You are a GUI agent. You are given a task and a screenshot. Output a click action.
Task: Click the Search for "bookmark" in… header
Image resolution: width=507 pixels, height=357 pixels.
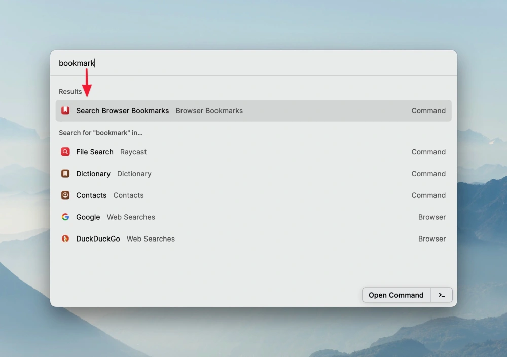(x=100, y=133)
